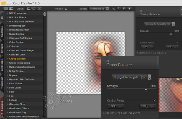This screenshot has width=182, height=119.
Task: Click Control Points arrow in upper-right panel
Action: 178,42
